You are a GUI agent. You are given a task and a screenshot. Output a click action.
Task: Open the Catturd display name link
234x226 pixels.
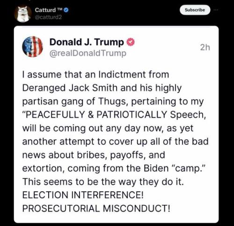45,10
